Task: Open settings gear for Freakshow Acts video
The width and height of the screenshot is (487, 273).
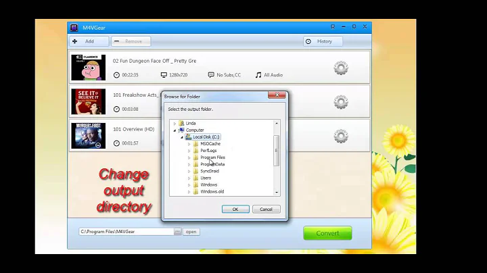Action: (341, 102)
